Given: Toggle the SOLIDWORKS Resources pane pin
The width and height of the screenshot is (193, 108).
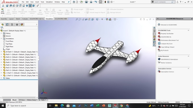Looking at the screenshot, I should [192, 19].
